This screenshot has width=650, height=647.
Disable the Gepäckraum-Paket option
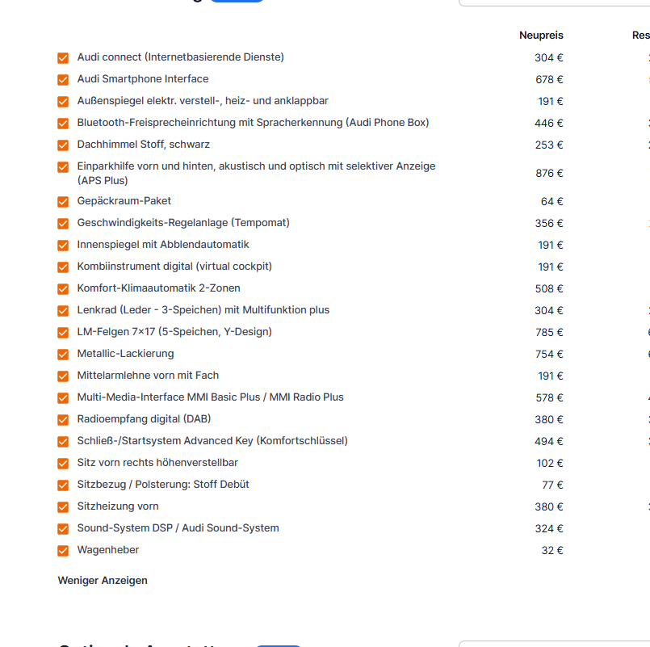[x=63, y=202]
